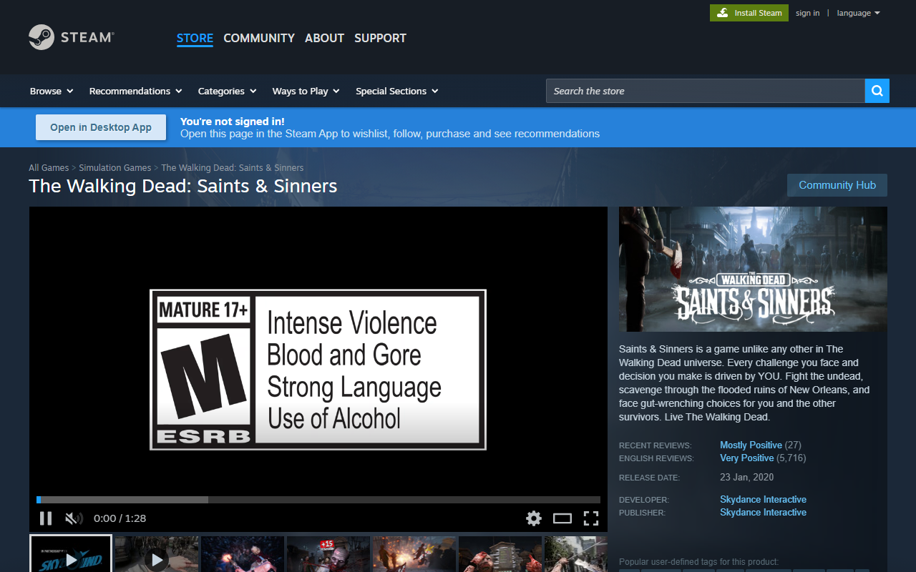Toggle theater mode for the video

click(562, 518)
